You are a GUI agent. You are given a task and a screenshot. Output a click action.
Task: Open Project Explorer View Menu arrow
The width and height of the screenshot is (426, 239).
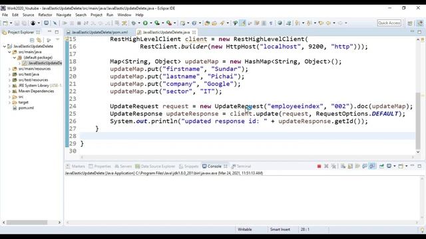[x=57, y=40]
